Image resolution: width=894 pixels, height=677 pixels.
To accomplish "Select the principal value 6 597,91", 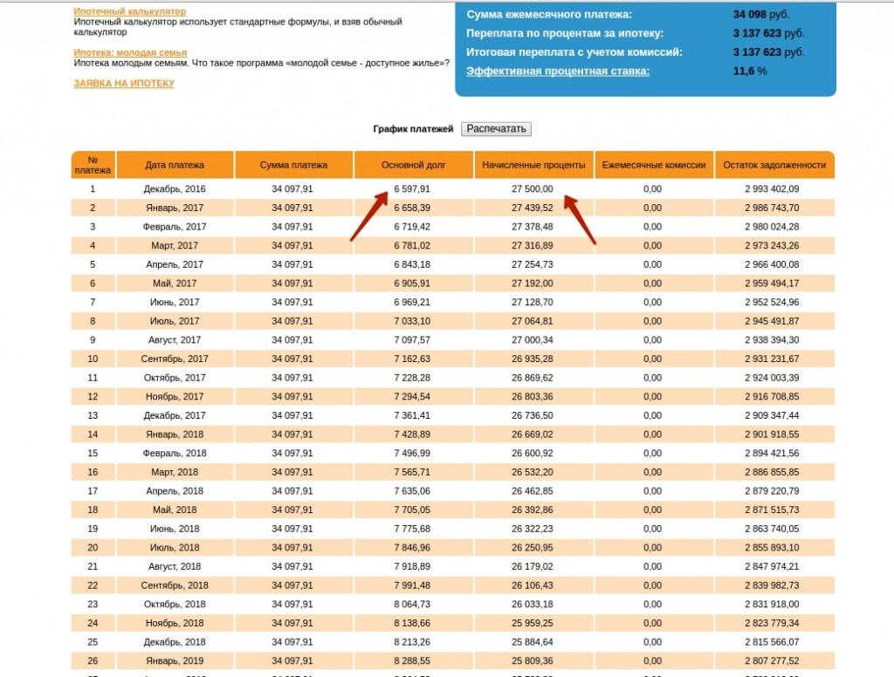I will tap(412, 189).
